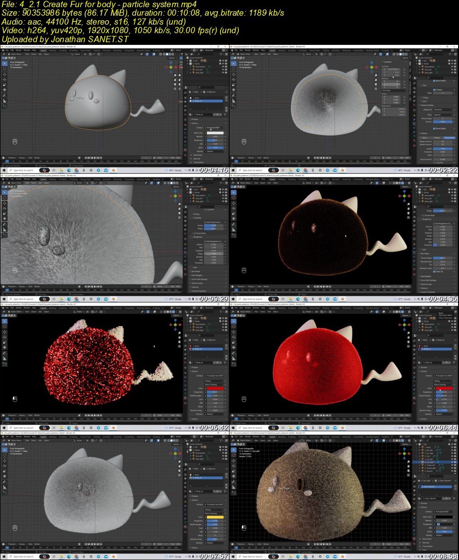Open XYZ Euler rotation mode dropdown, 00:02:22 frame
The width and height of the screenshot is (459, 560).
tap(394, 91)
